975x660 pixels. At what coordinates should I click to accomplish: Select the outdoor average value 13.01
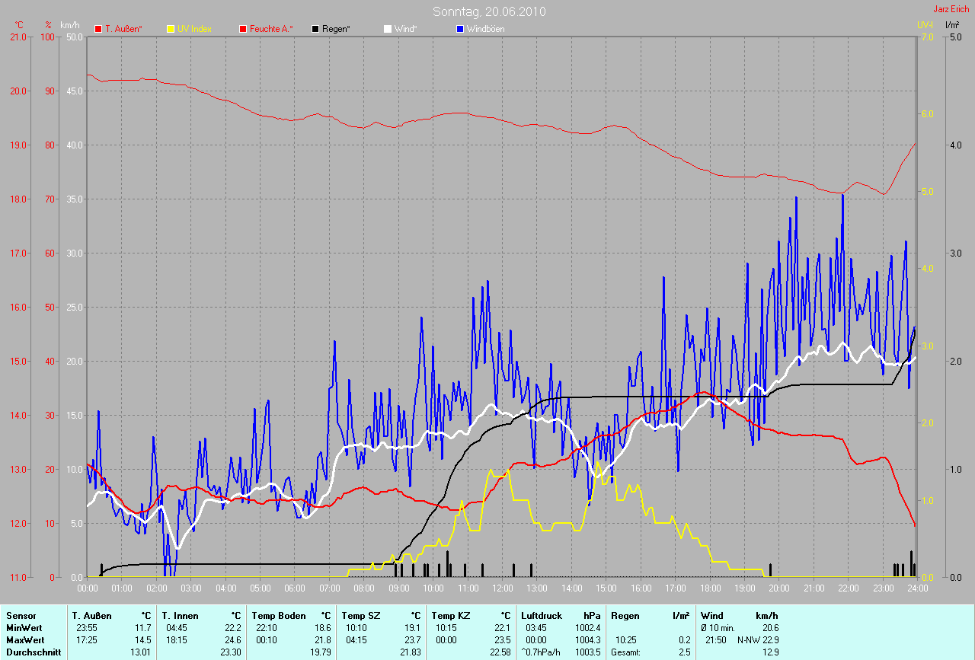click(140, 652)
